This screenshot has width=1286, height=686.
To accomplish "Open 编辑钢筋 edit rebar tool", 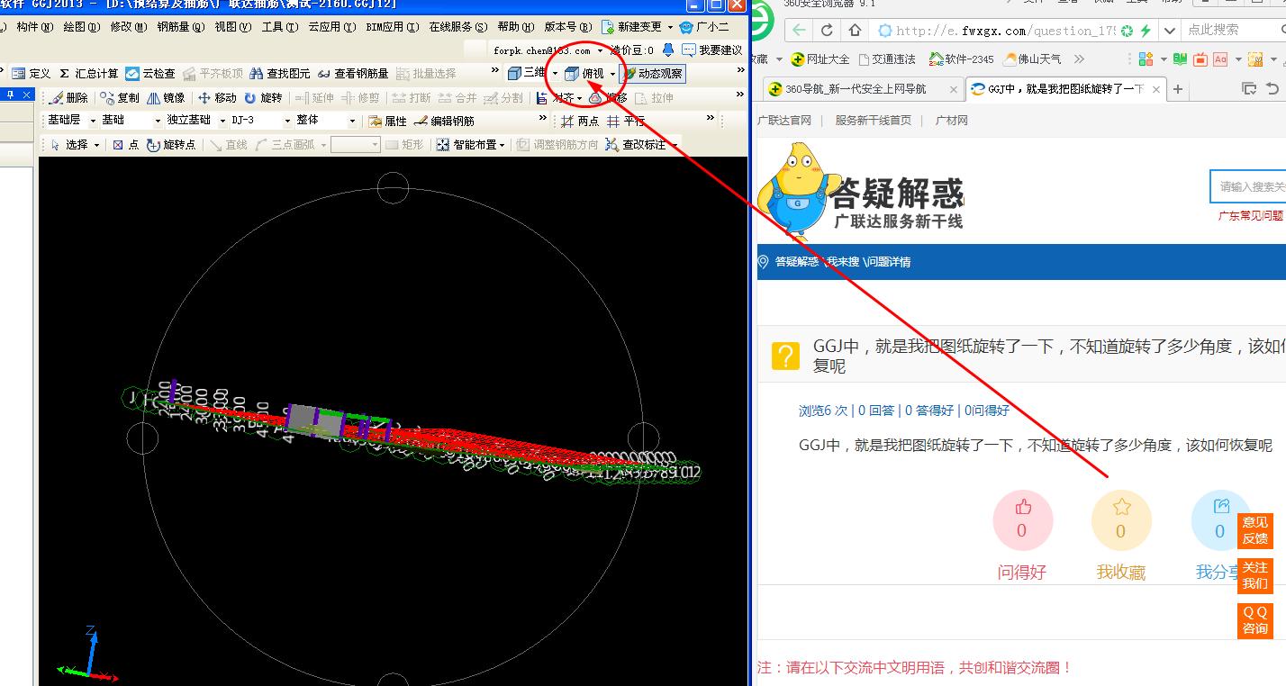I will point(444,121).
